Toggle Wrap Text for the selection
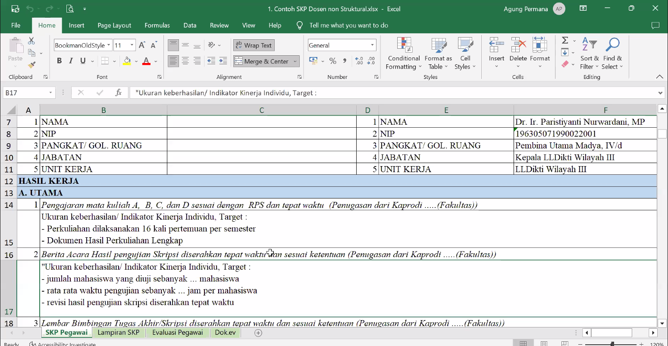The width and height of the screenshot is (668, 346). click(254, 45)
